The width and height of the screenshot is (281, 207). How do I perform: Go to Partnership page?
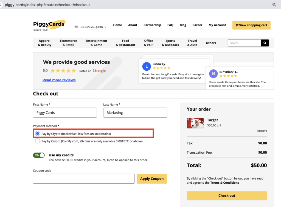152,25
